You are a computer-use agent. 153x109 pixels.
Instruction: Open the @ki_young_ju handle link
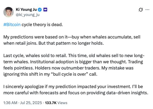(28, 15)
